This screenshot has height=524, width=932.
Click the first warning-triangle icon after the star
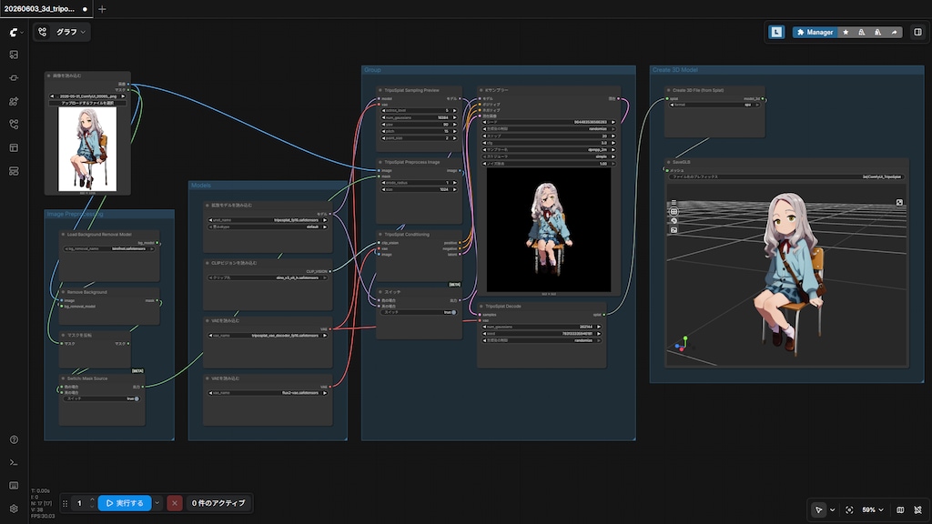coord(861,32)
